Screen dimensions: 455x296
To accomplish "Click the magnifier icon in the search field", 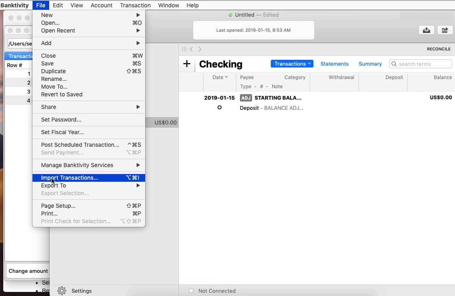I will point(394,64).
